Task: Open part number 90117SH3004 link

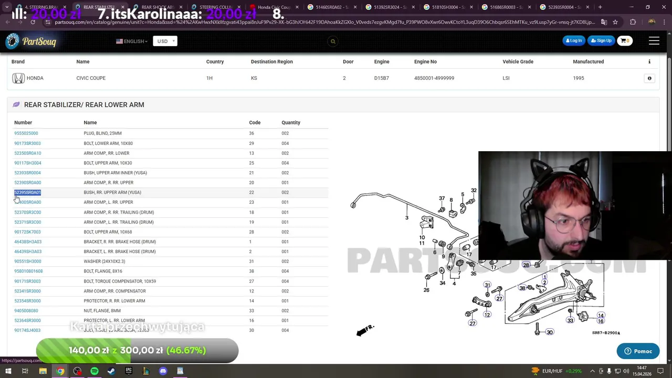Action: pyautogui.click(x=27, y=163)
